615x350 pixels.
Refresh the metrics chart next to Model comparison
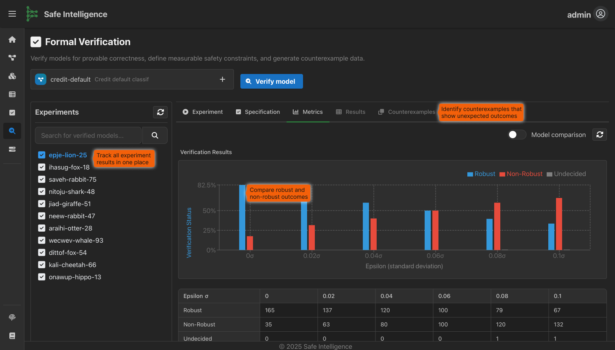[600, 135]
